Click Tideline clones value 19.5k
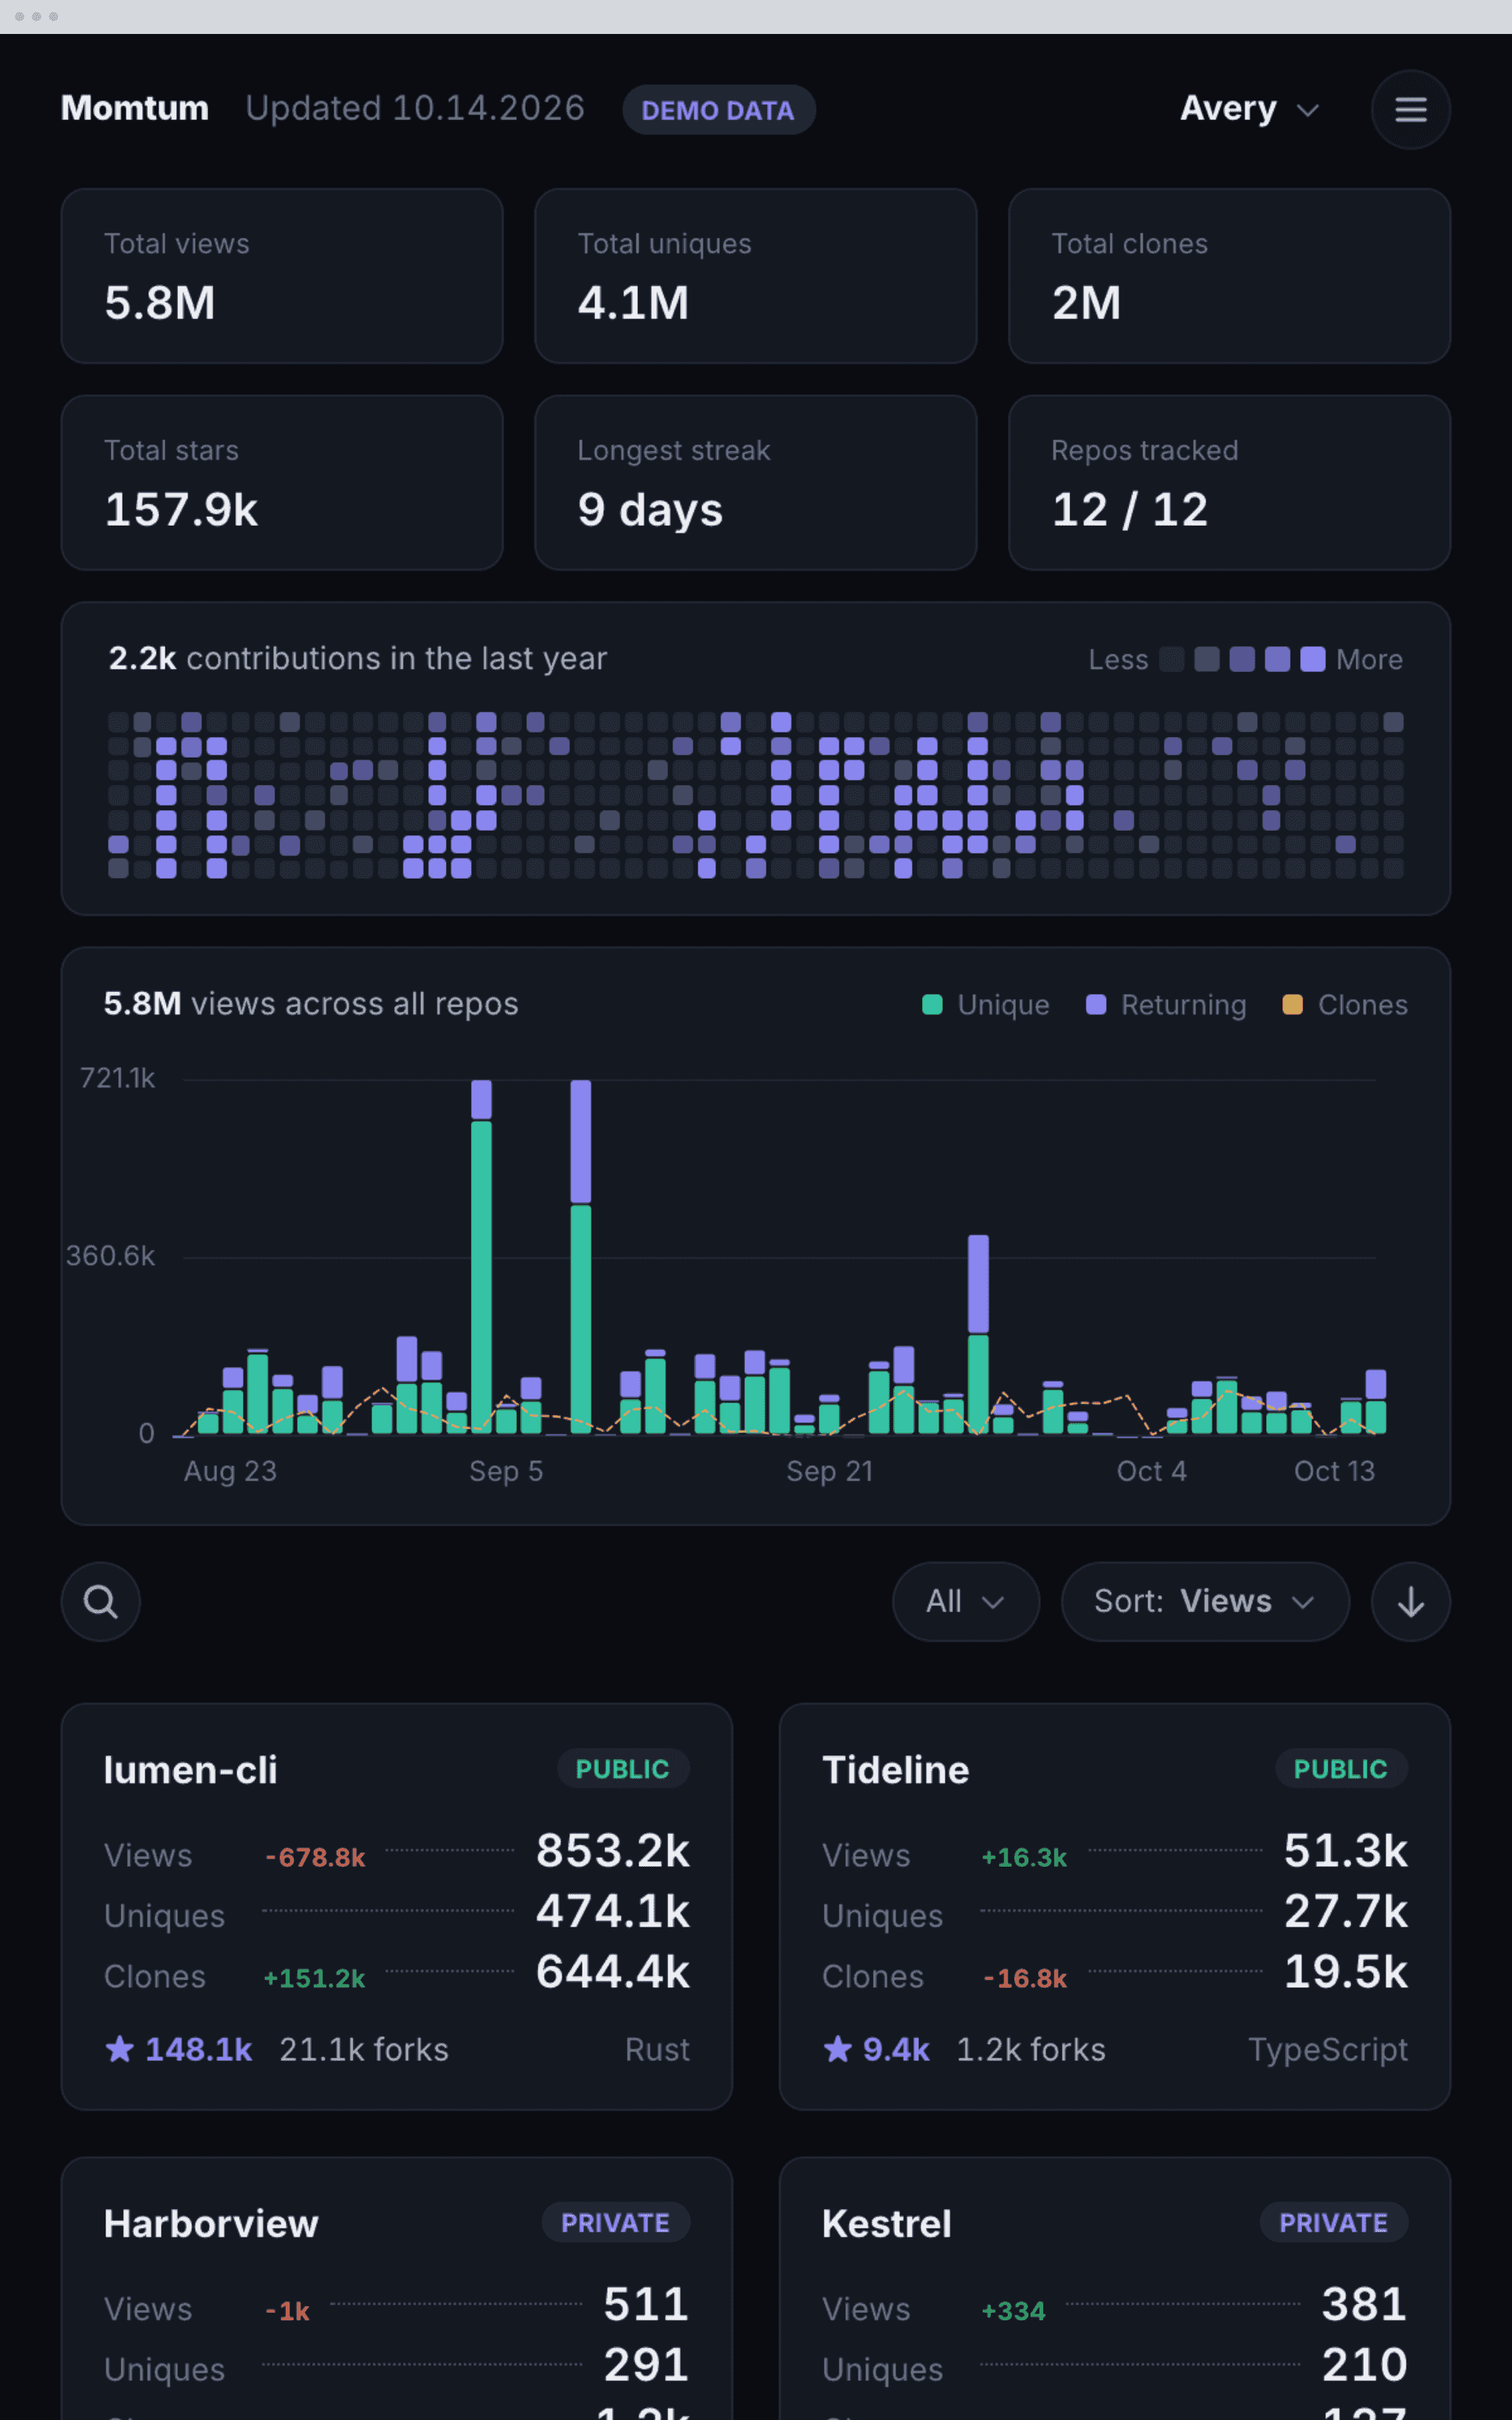 click(x=1345, y=1972)
